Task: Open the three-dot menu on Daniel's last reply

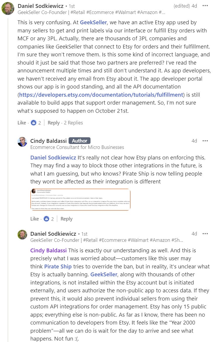Action: coord(205,234)
